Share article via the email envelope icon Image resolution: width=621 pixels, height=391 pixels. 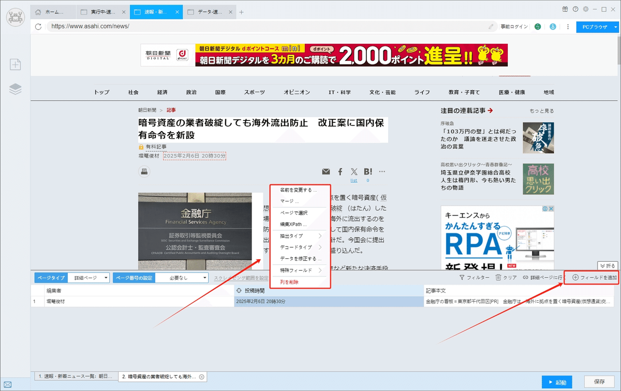[x=326, y=171]
